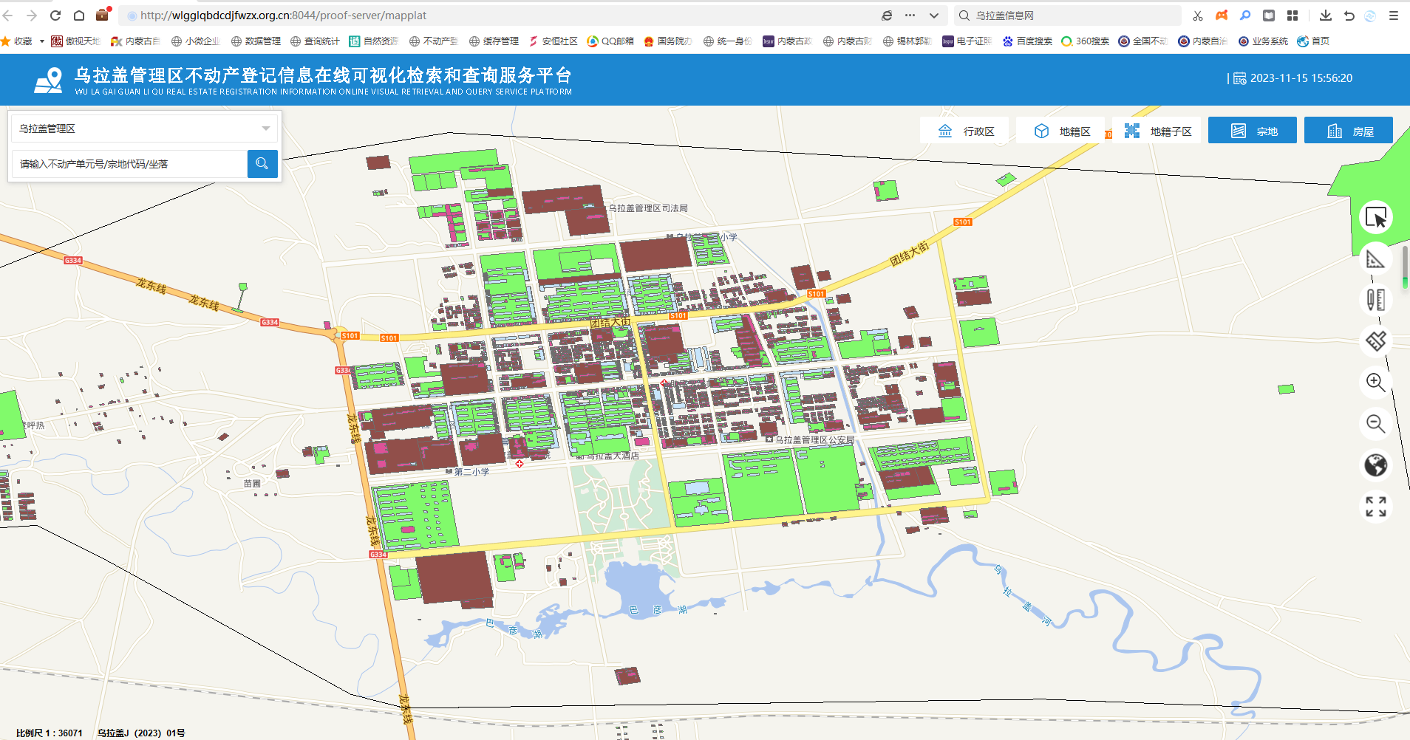Open the 安恒社区 bookmark
Viewport: 1410px width, 740px height.
(x=553, y=41)
